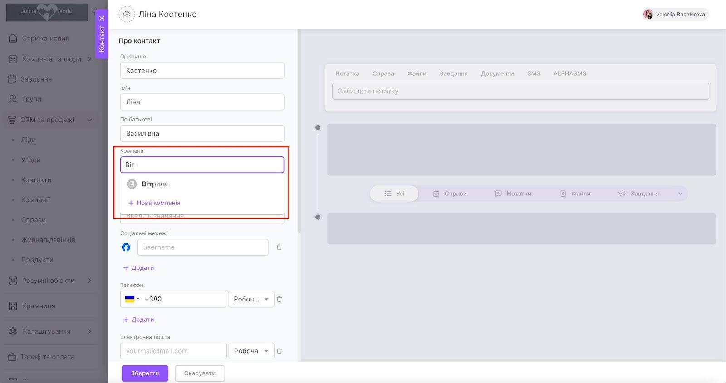Image resolution: width=726 pixels, height=383 pixels.
Task: Click the Valeriia Bashkirova profile avatar
Action: [648, 15]
